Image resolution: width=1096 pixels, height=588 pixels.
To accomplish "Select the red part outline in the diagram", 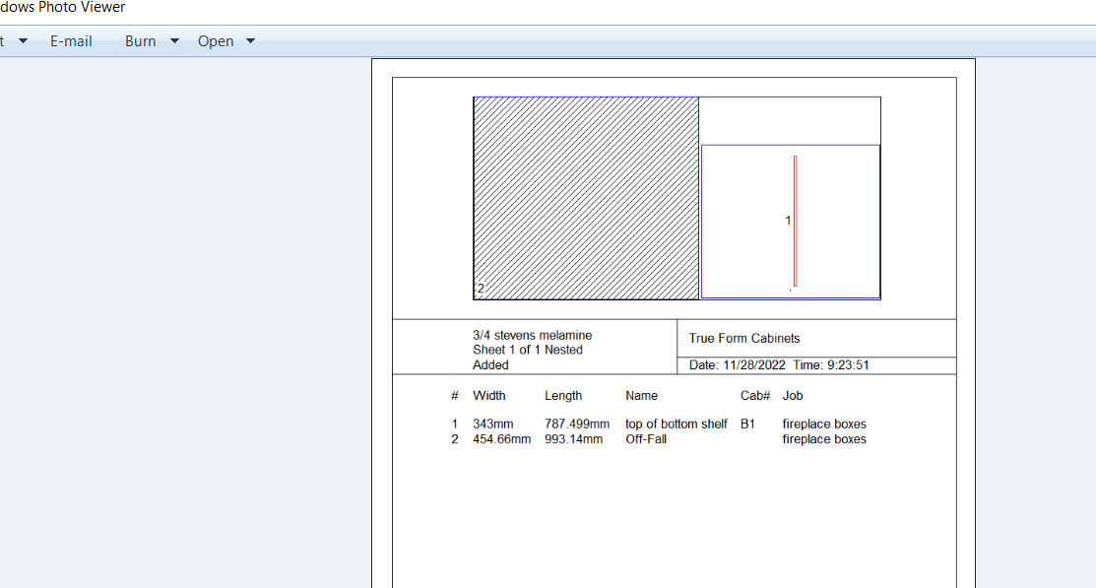I will 796,221.
